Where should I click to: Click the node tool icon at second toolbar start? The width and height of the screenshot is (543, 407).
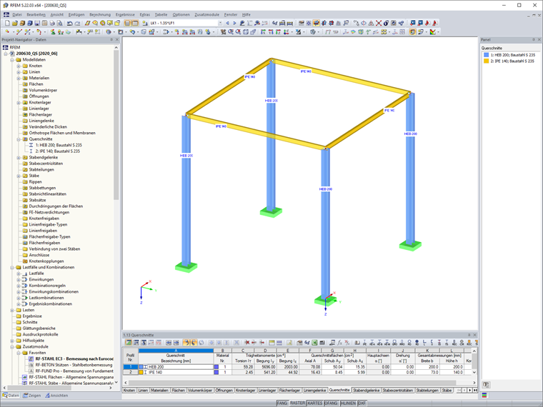click(x=7, y=32)
